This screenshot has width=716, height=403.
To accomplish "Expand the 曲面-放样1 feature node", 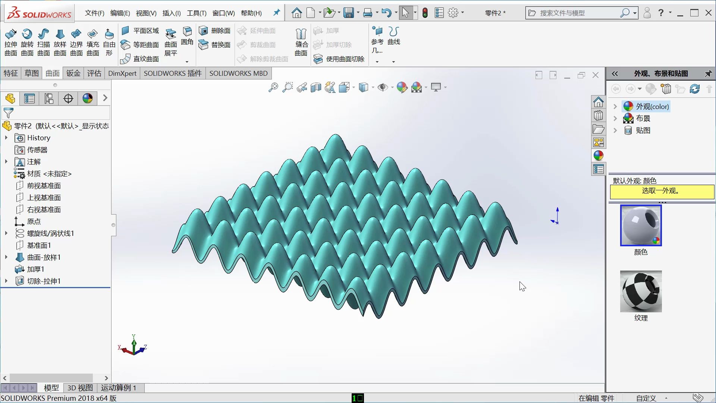I will pos(6,257).
